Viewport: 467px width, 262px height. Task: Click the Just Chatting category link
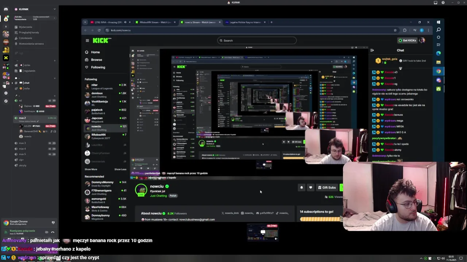[x=158, y=196]
